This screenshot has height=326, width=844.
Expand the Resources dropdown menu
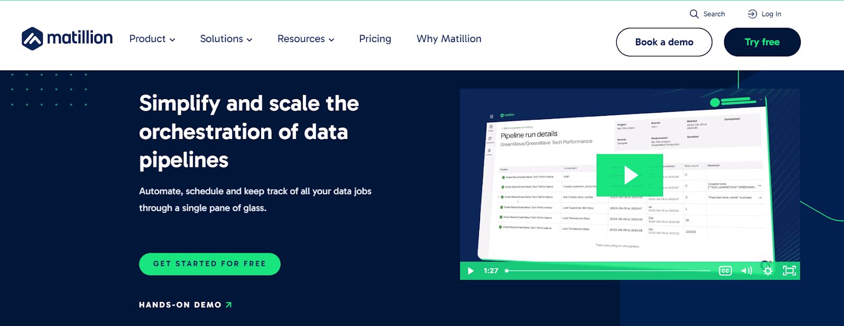(x=306, y=39)
